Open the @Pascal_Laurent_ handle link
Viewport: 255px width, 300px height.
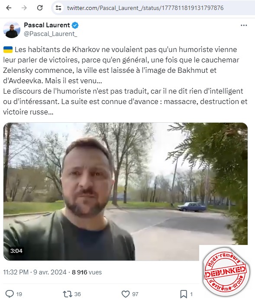[50, 34]
